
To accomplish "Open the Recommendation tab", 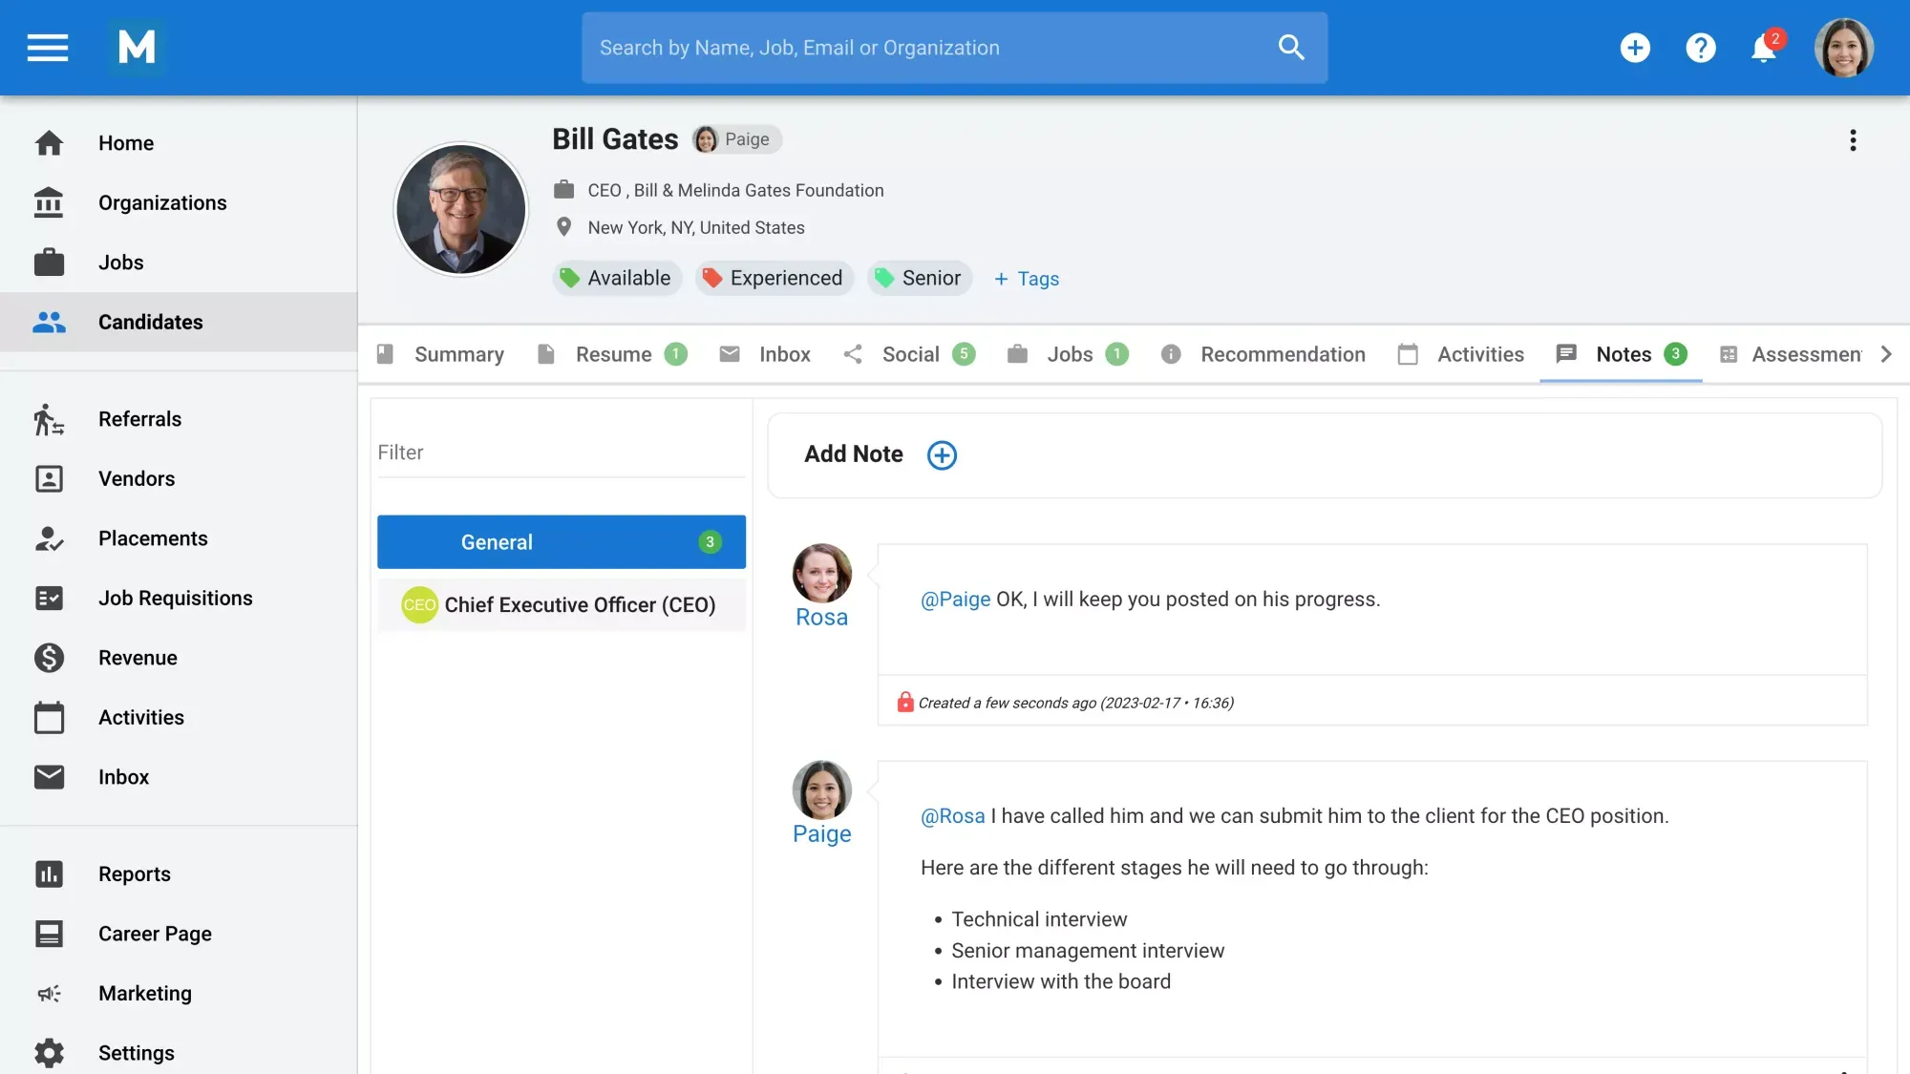I will click(x=1283, y=354).
